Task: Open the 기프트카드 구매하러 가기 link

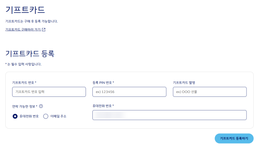Action: pyautogui.click(x=23, y=30)
